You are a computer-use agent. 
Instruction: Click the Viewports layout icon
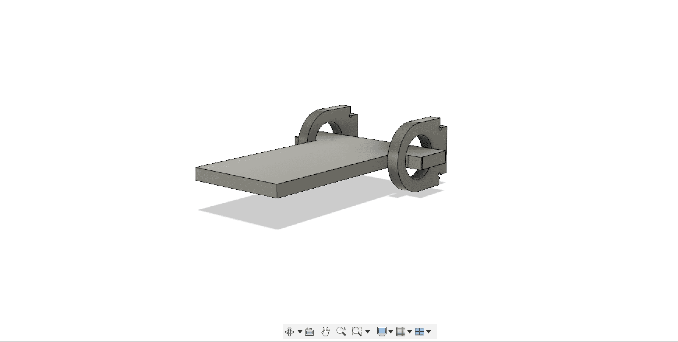tap(419, 331)
